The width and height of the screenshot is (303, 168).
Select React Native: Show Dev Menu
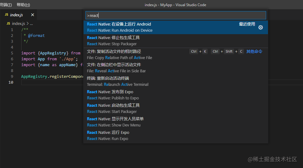(176, 122)
